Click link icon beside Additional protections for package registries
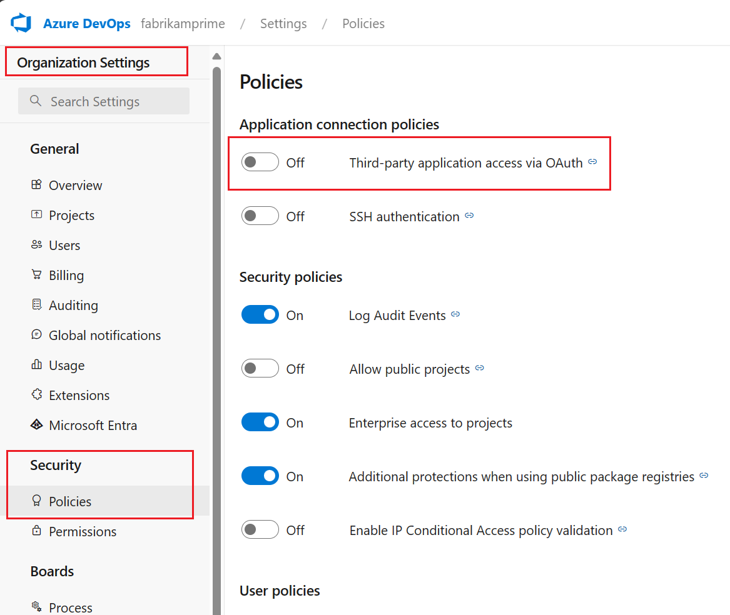 (704, 476)
